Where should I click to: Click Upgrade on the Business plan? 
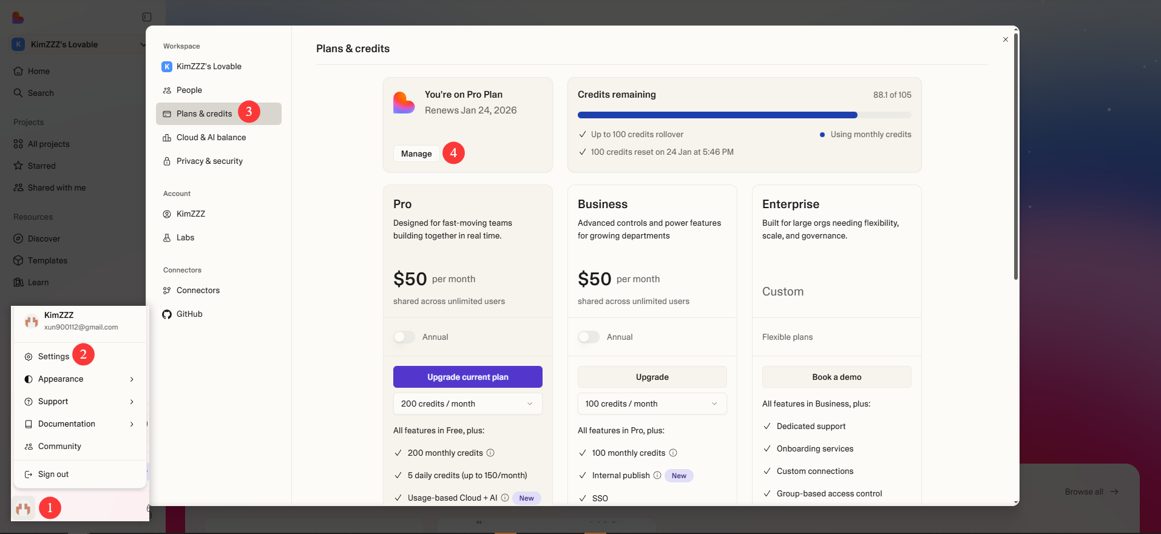(x=652, y=377)
